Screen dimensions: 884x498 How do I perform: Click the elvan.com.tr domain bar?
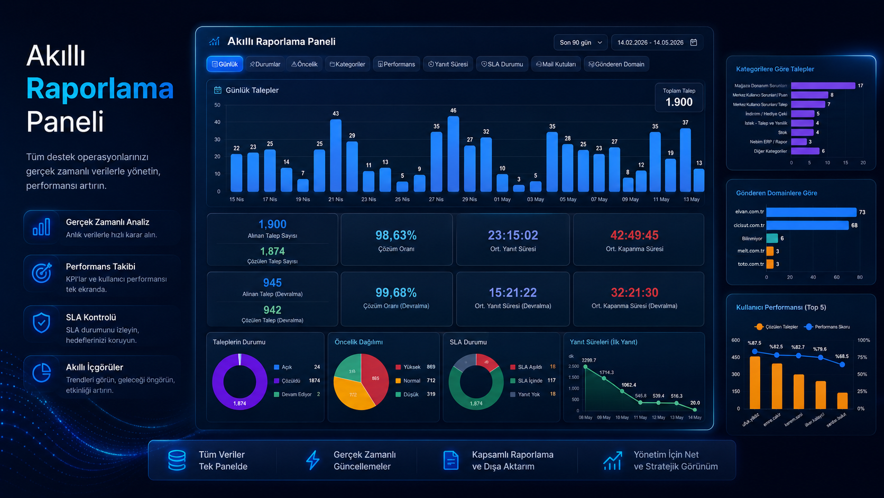click(811, 212)
